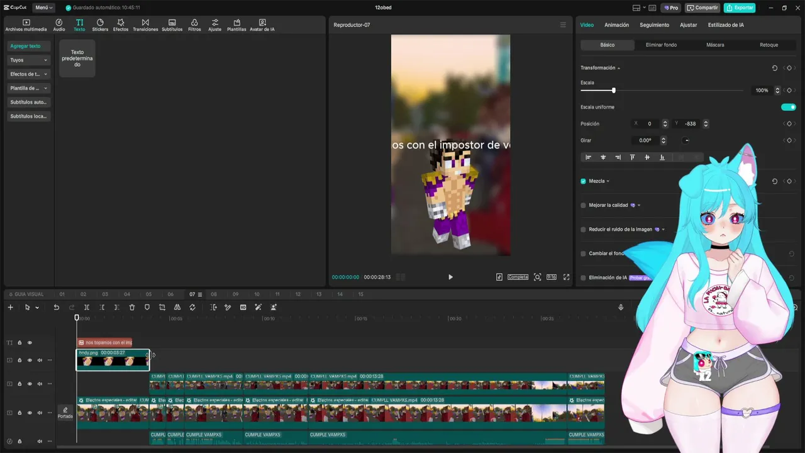Uncheck the Mezcla checkbox
The height and width of the screenshot is (453, 805).
click(583, 181)
